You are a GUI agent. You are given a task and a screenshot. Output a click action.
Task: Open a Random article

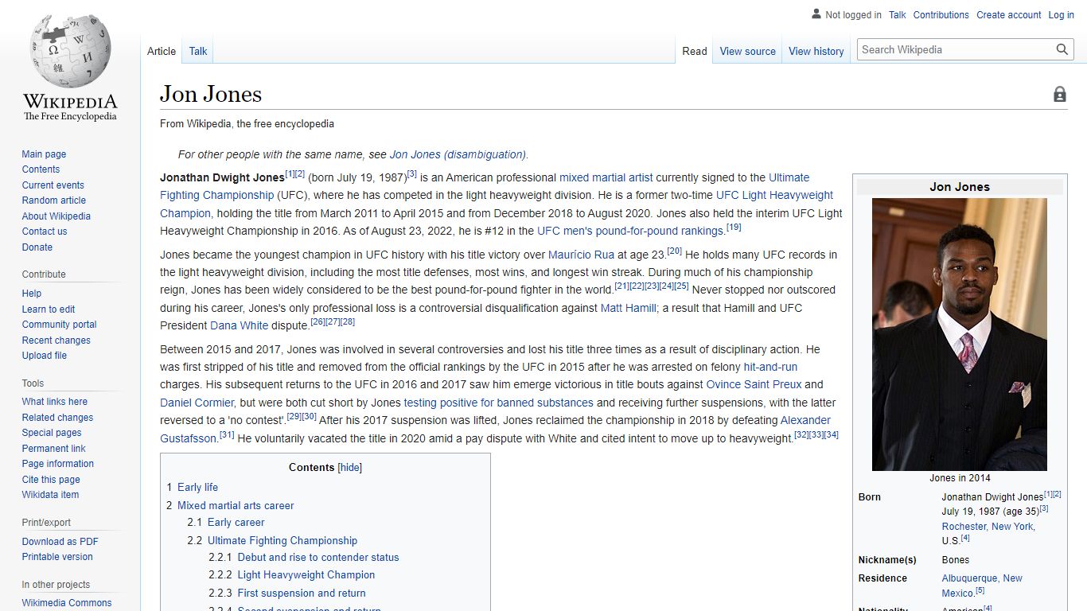click(x=54, y=200)
